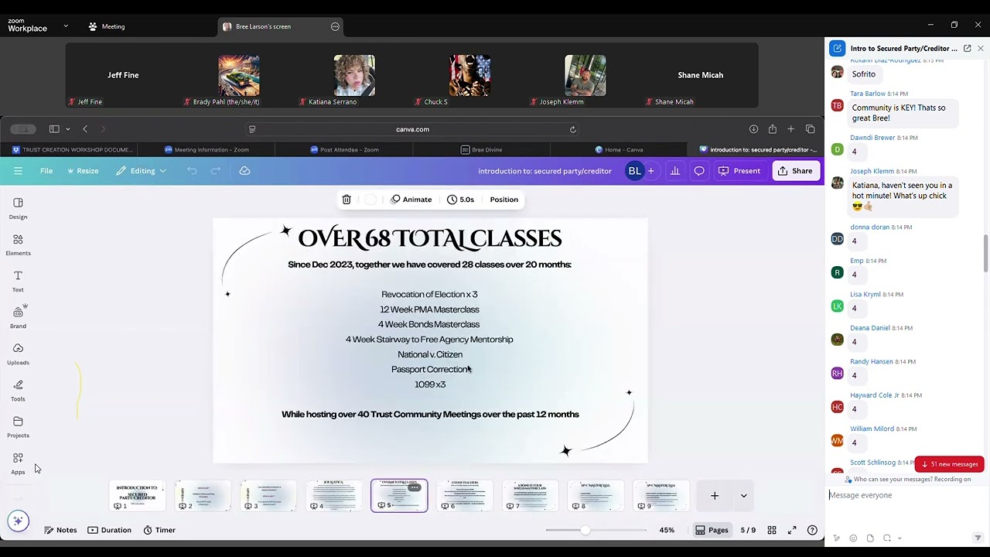The height and width of the screenshot is (557, 990).
Task: Select the Text tool in sidebar
Action: (18, 281)
